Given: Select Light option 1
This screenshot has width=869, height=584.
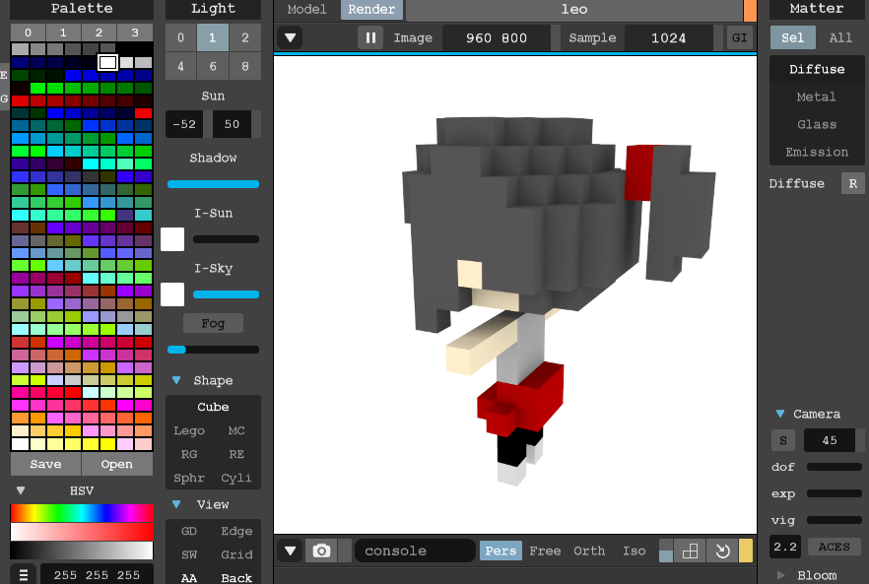Looking at the screenshot, I should 213,37.
